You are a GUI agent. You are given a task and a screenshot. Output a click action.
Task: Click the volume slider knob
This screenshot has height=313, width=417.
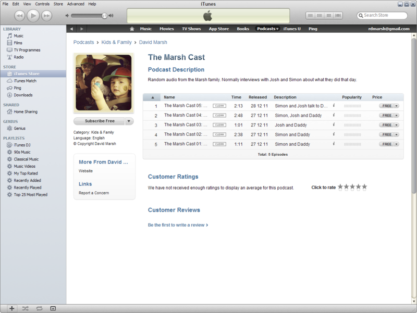click(105, 16)
